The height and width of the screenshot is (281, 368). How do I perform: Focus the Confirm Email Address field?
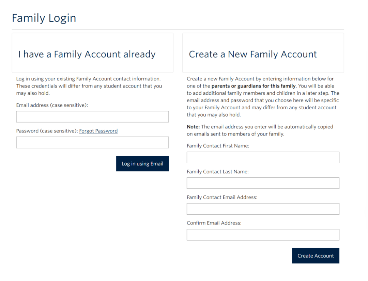(263, 235)
